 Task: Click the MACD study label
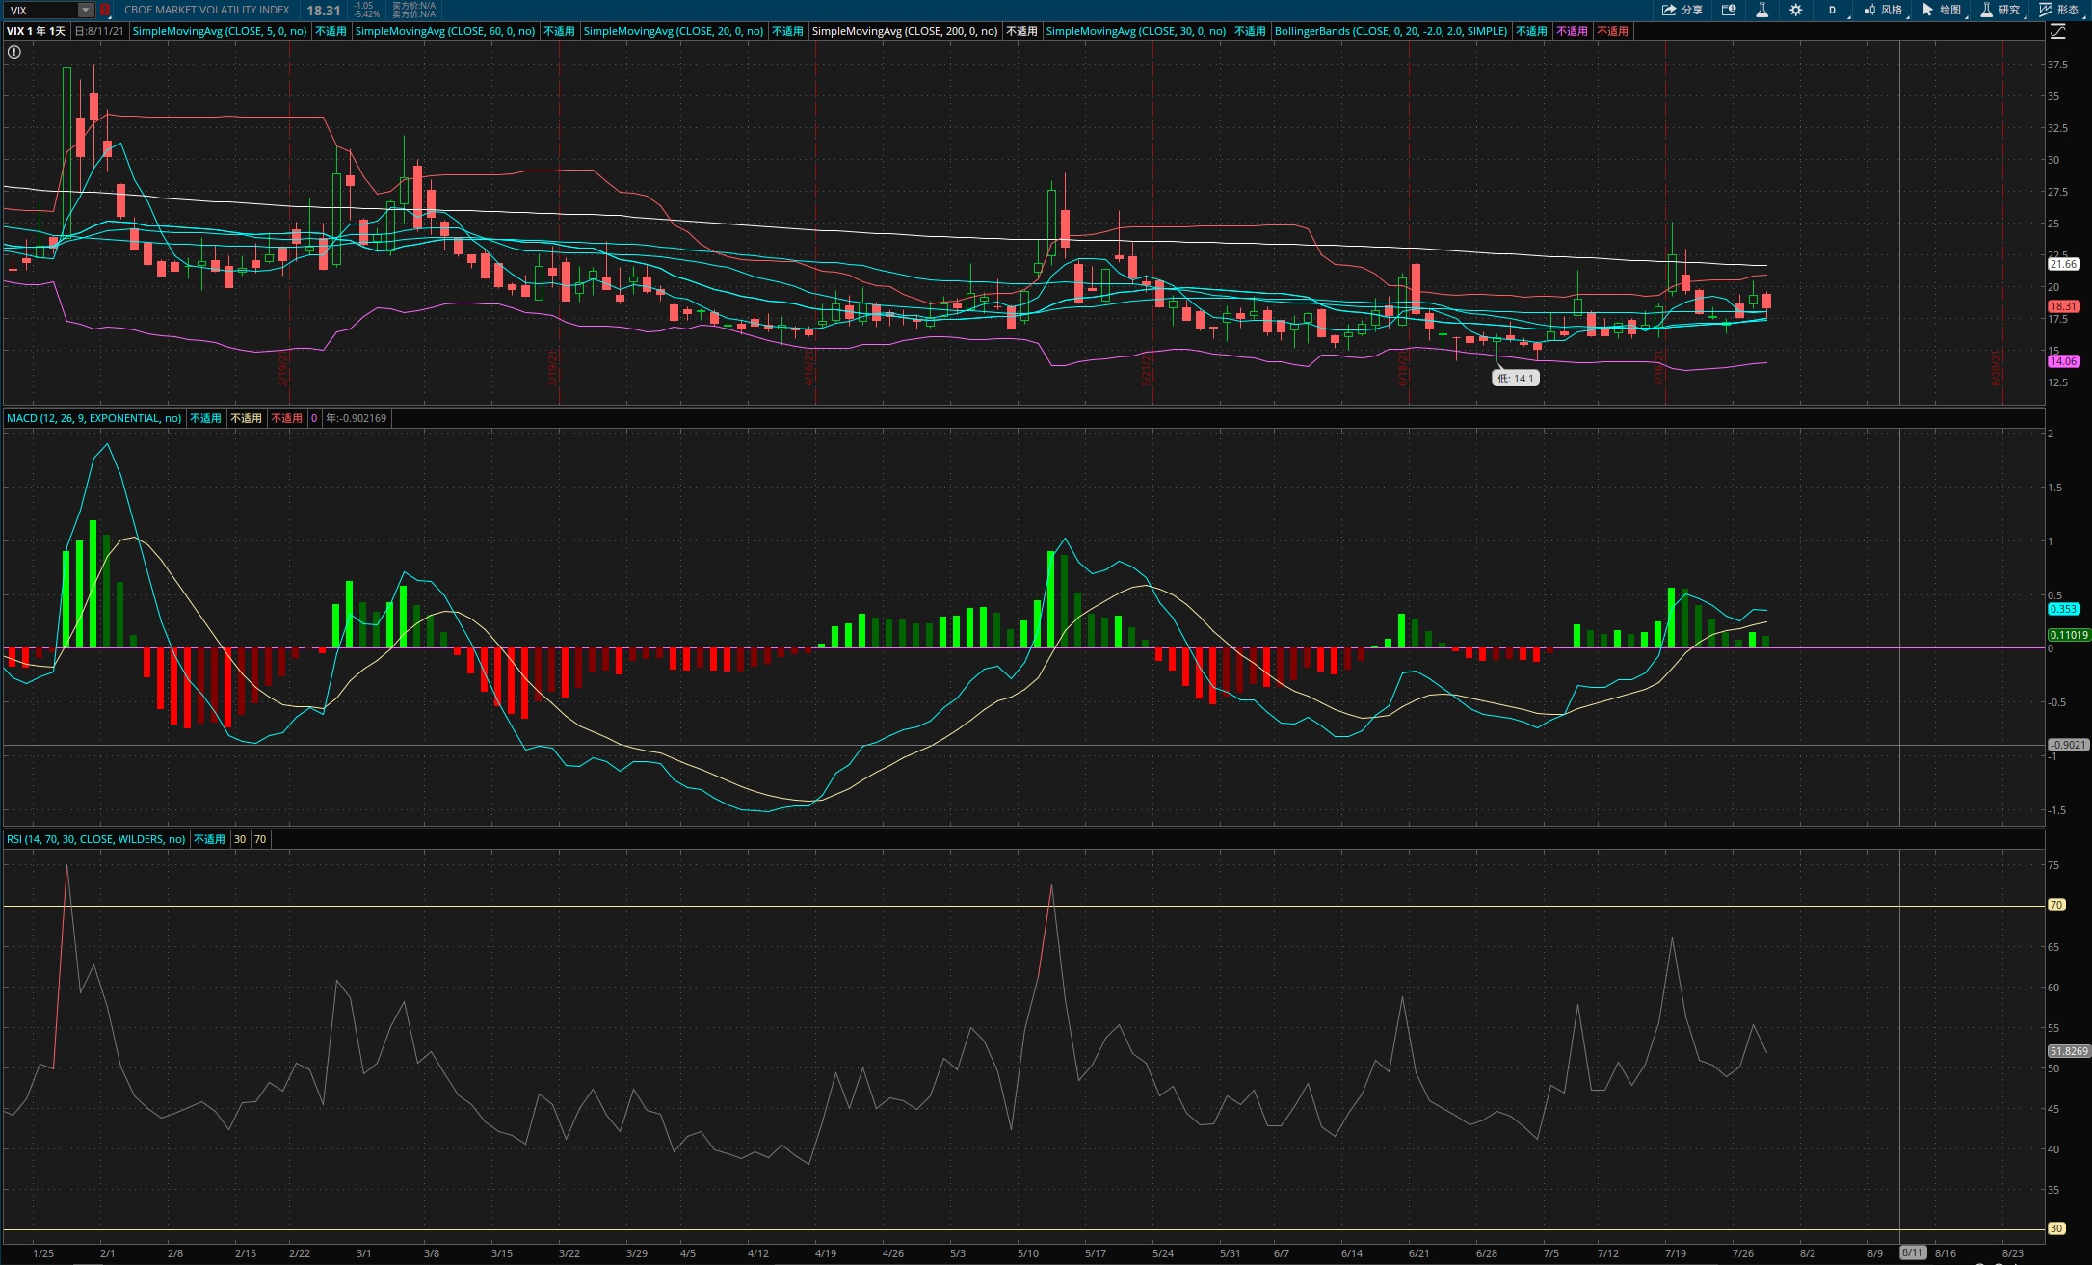(x=93, y=418)
